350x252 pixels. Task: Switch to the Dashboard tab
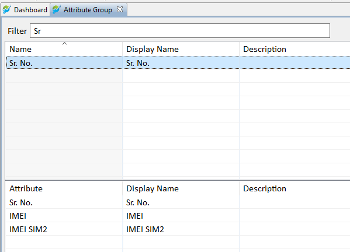point(26,10)
